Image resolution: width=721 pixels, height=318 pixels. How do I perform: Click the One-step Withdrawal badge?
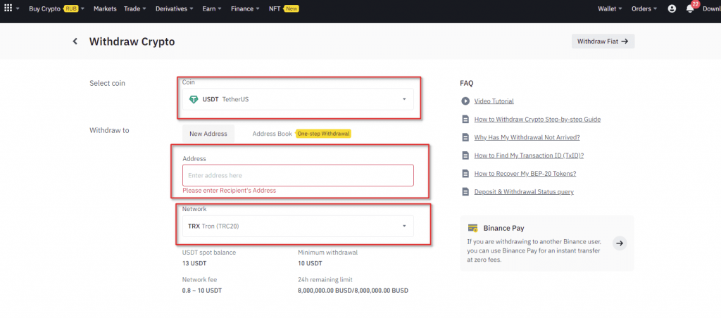pos(323,133)
